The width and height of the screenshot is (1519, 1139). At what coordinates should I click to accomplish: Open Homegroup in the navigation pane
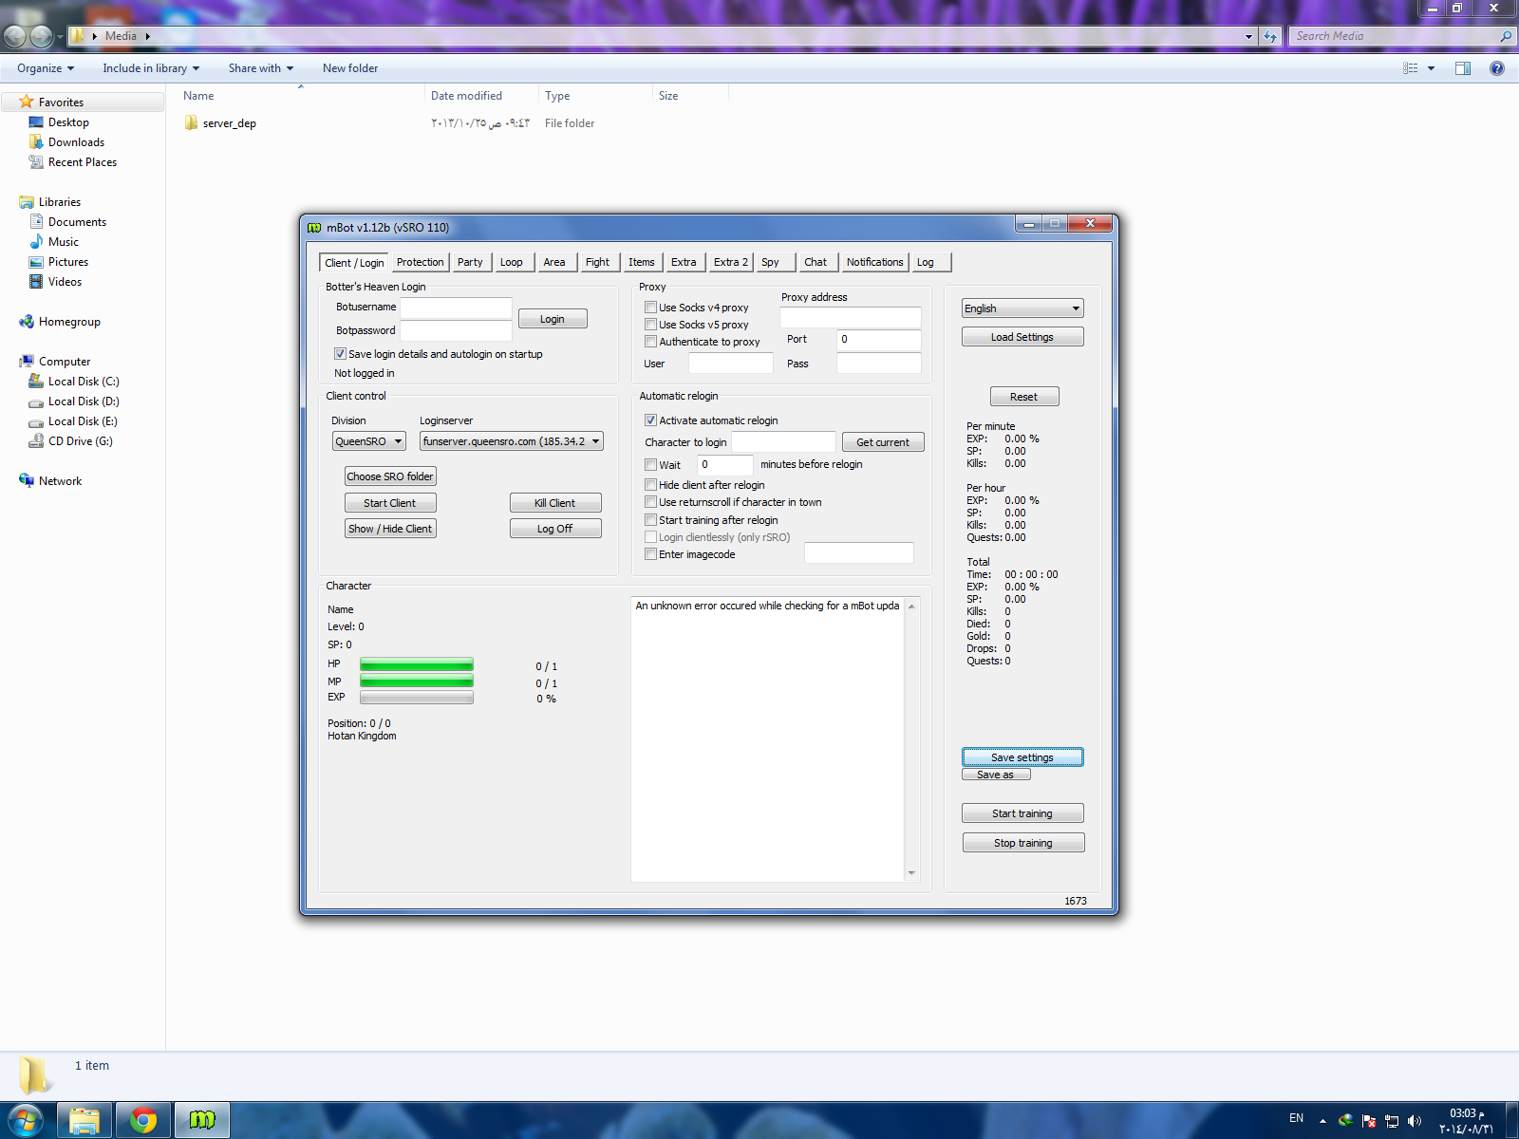[69, 322]
